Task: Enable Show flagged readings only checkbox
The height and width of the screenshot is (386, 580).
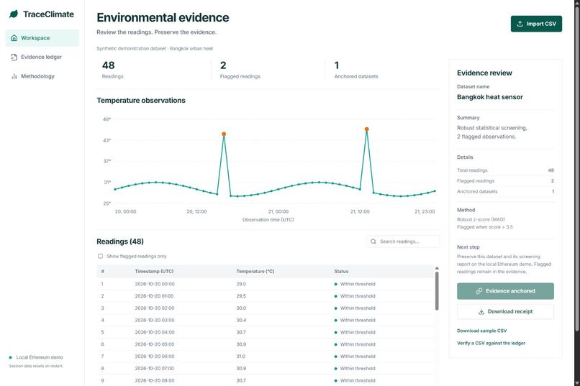Action: click(x=100, y=257)
